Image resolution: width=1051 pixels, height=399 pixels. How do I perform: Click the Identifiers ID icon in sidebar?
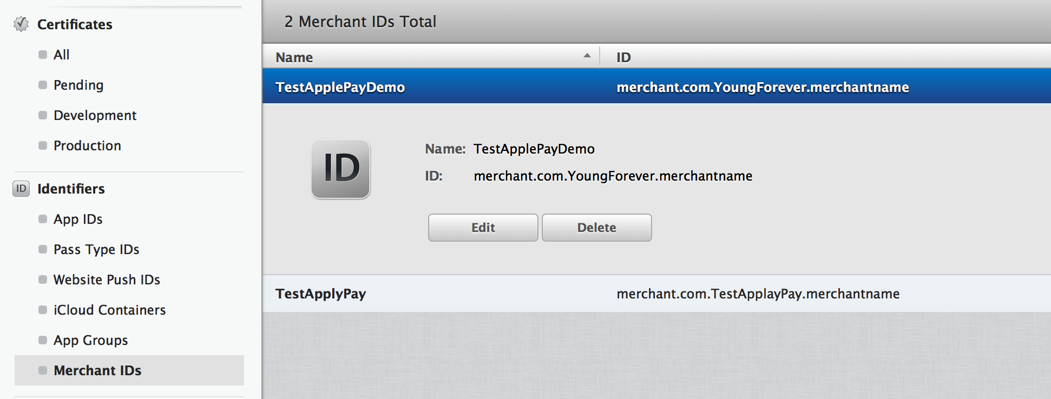(21, 189)
